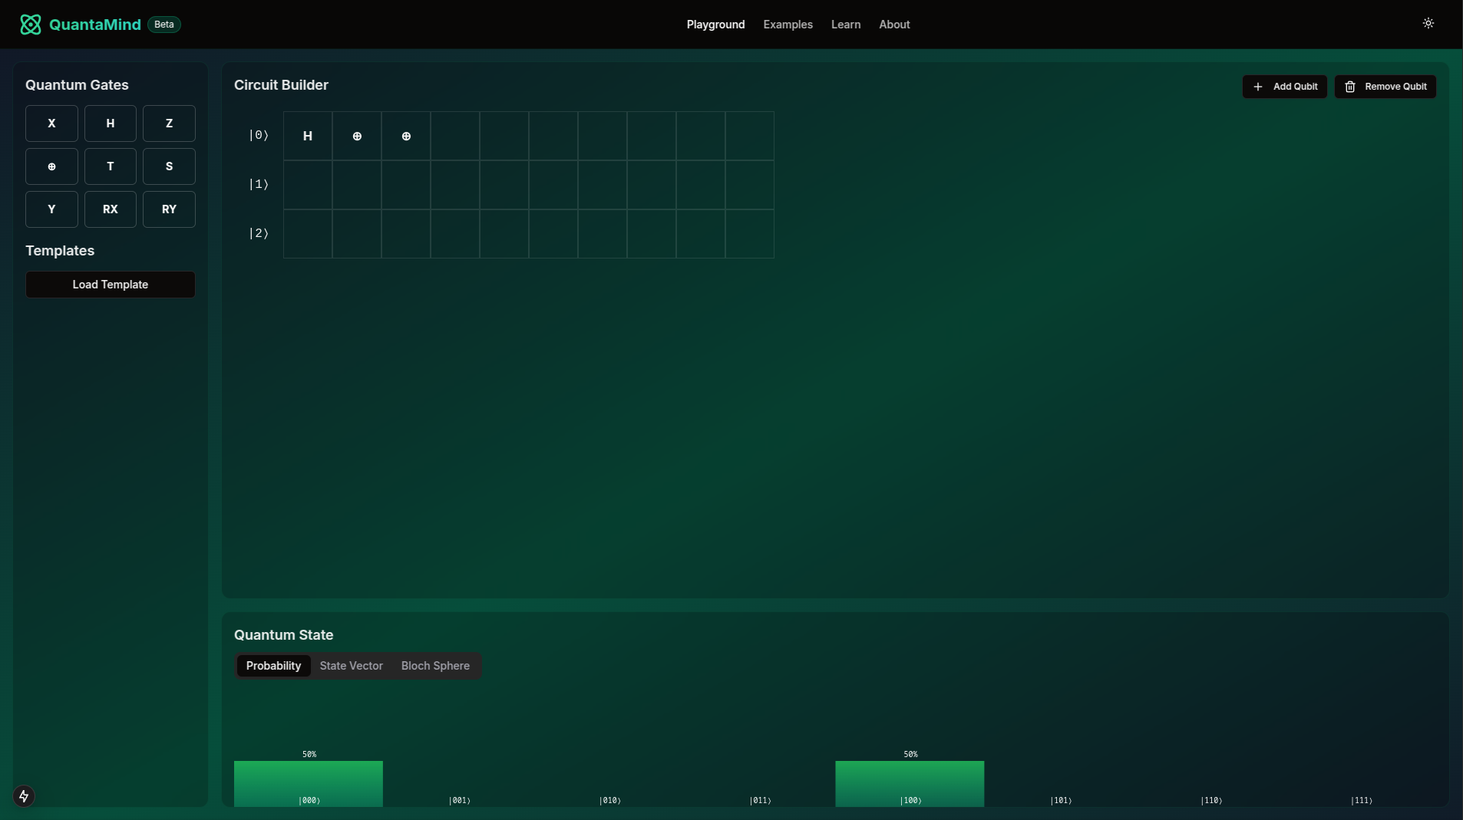Screen dimensions: 1463x820
Task: Pick the Hadamard H gate from palette
Action: coord(111,123)
